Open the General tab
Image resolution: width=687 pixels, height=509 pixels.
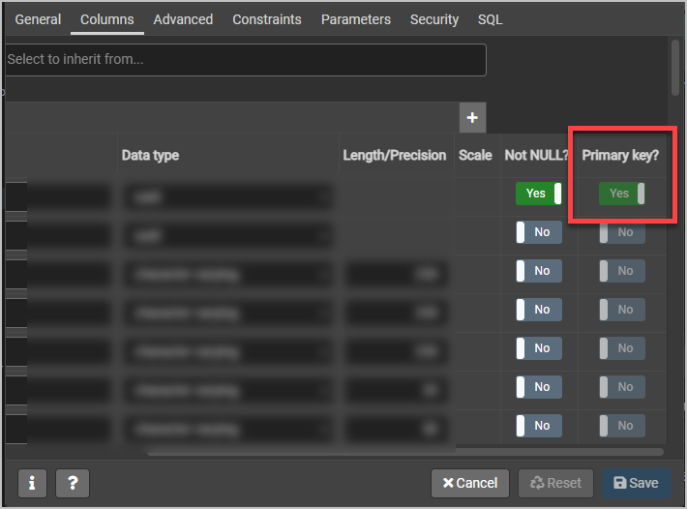click(38, 19)
